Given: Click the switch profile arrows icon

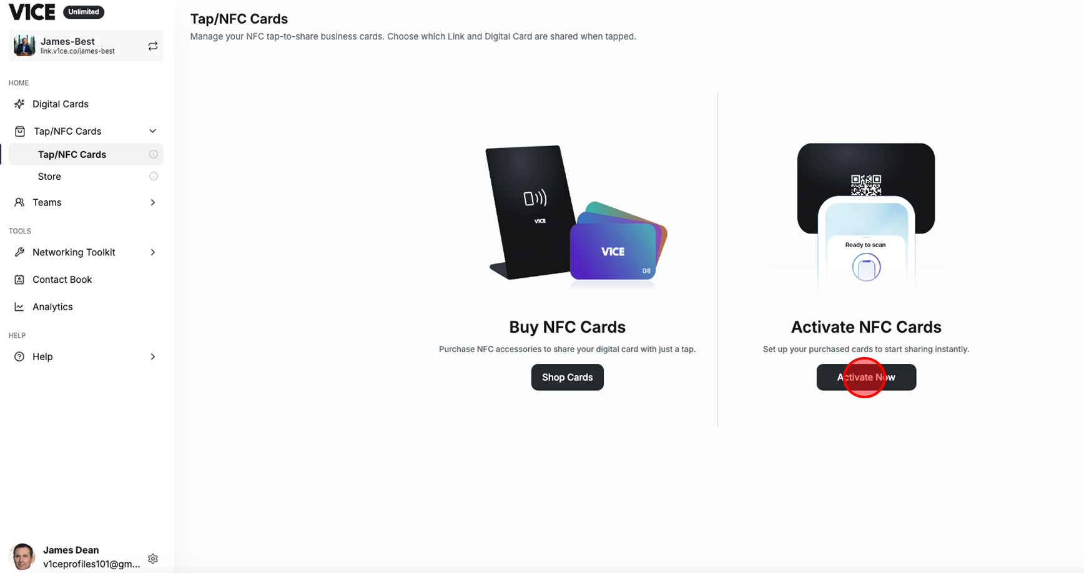Looking at the screenshot, I should pos(152,46).
